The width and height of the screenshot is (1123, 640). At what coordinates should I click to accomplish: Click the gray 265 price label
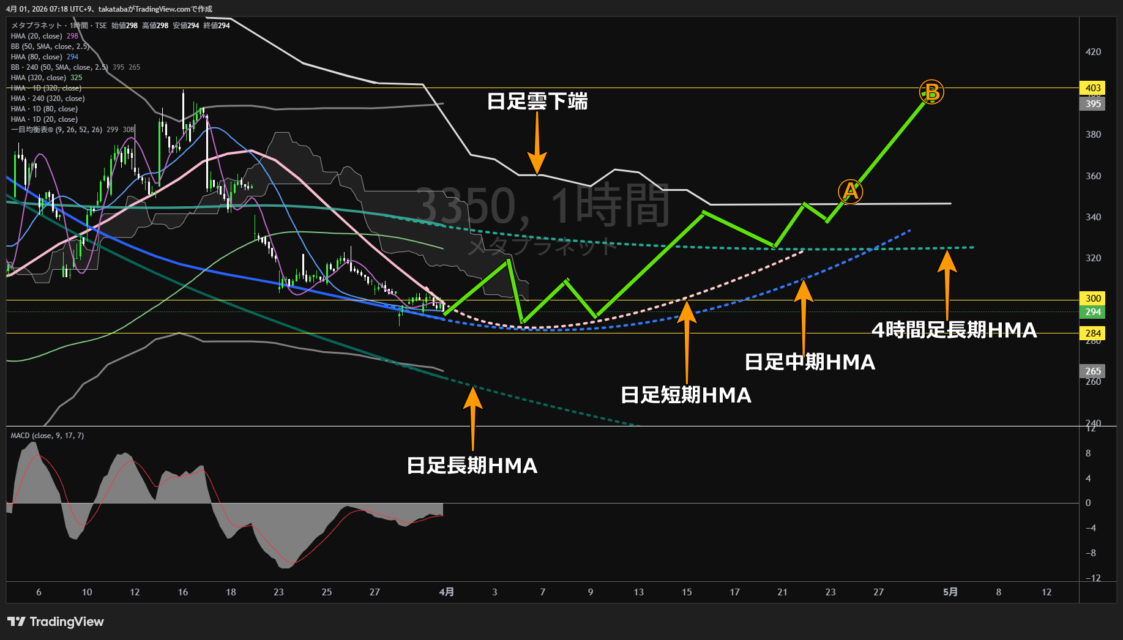coord(1093,371)
